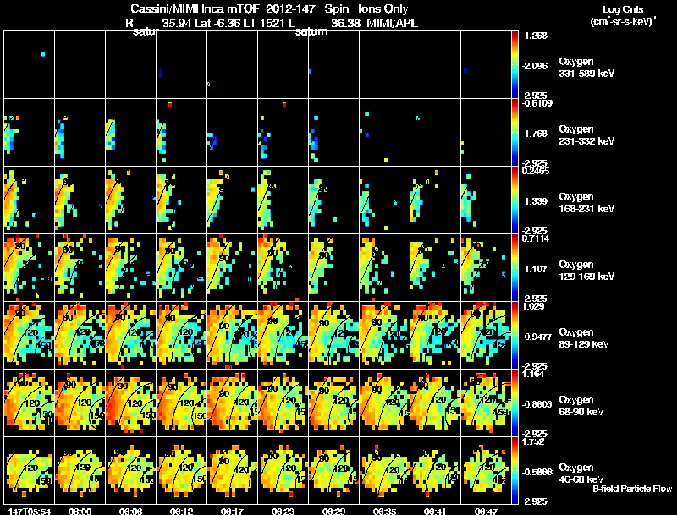Select the 129-169 keV panel at 06:29
The image size is (677, 515).
coord(333,267)
